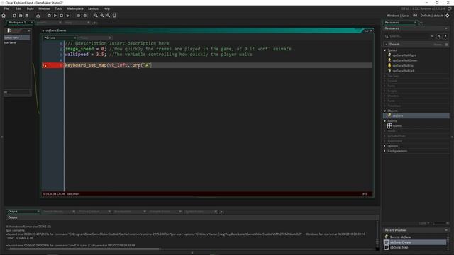
Task: Go to previous search result
Action: (439, 36)
